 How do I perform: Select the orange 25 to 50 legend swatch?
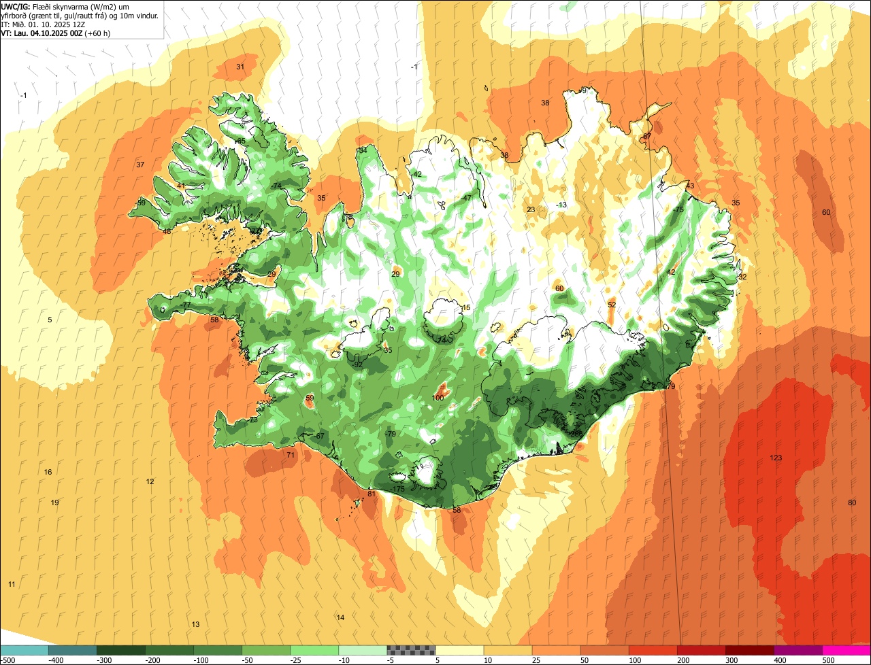[556, 650]
